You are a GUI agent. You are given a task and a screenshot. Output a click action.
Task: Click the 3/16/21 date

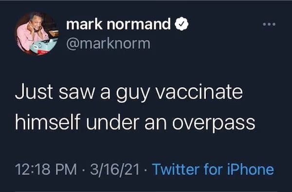point(115,169)
